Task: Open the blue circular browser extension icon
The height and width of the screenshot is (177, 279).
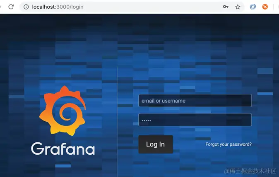Action: (253, 7)
